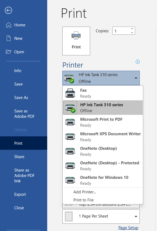
Task: Click the OneNote (Desktop) - Protected printer icon
Action: 70,166
